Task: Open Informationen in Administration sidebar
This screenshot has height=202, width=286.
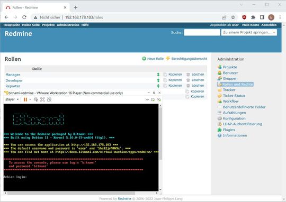Action: click(235, 135)
